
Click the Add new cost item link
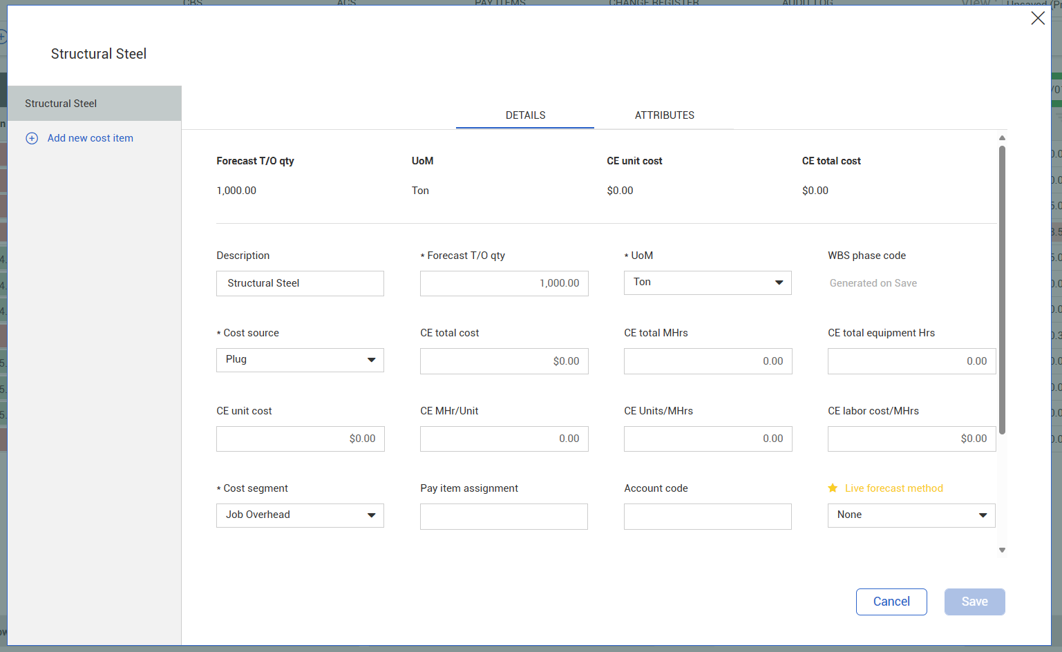click(x=90, y=138)
